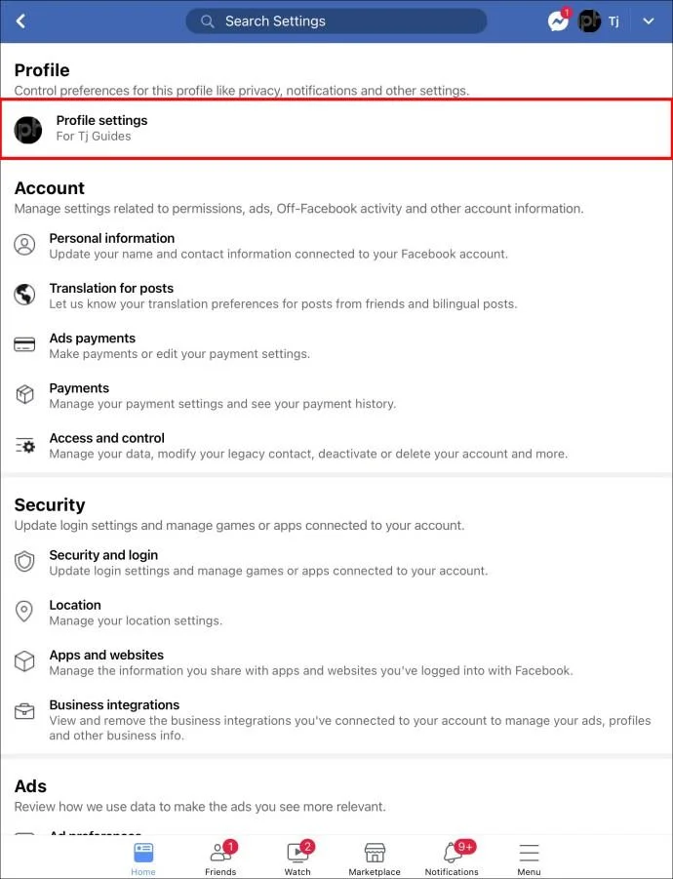Open the Menu tab with hamburger icon
This screenshot has height=879, width=673.
529,858
